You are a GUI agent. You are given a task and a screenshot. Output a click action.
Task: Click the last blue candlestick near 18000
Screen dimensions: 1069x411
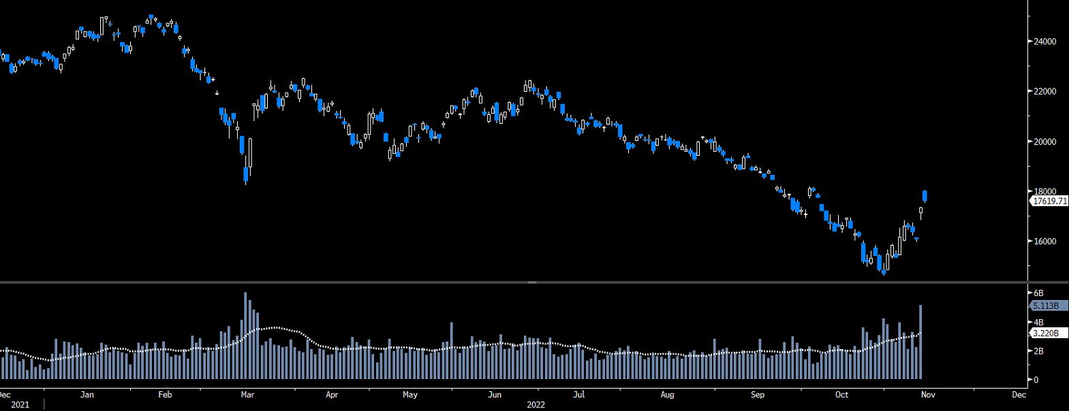[x=925, y=196]
